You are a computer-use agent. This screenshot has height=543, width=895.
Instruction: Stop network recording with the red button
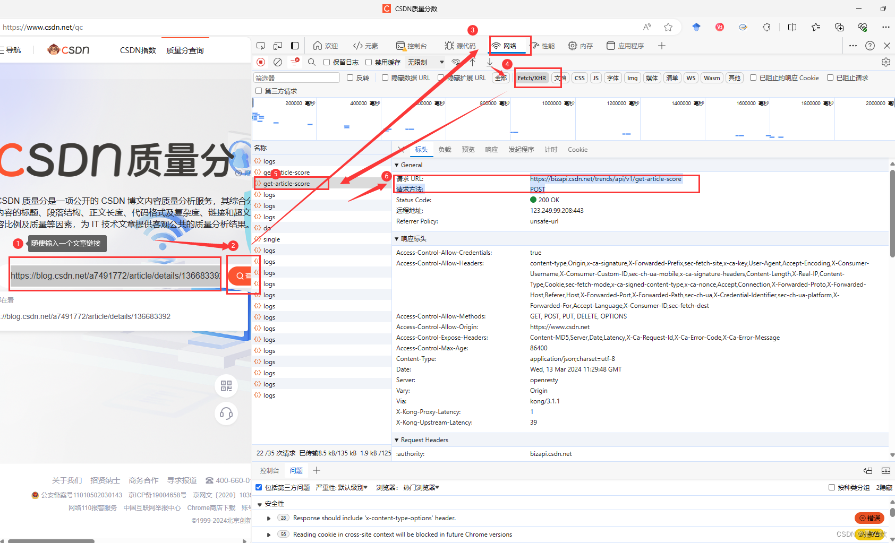(261, 62)
